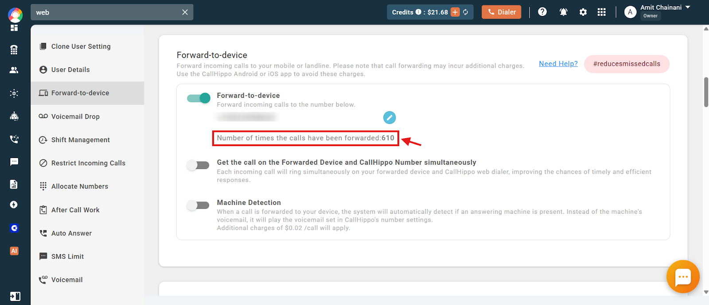Open the settings gear in top bar

click(x=583, y=12)
